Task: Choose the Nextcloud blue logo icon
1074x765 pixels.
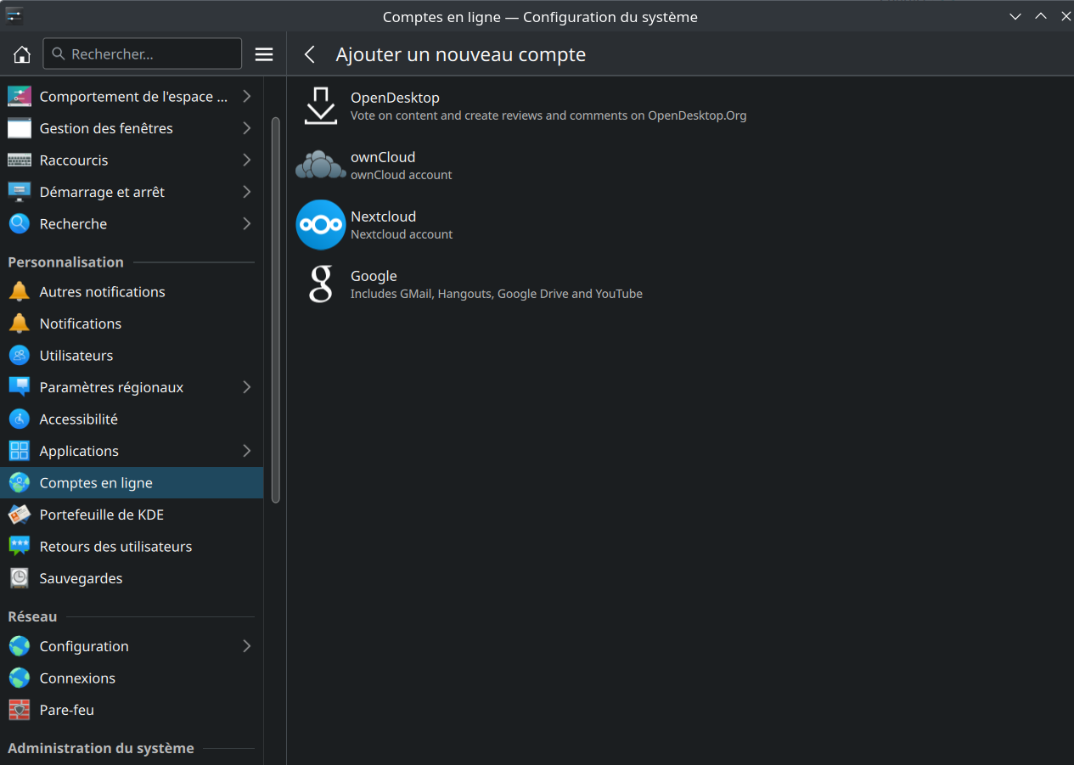Action: coord(320,225)
